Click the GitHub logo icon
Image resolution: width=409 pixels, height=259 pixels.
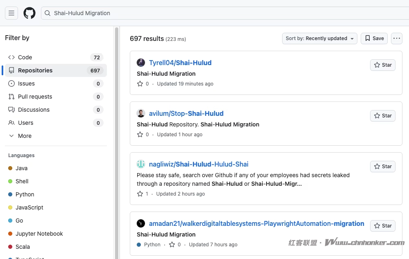tap(29, 13)
